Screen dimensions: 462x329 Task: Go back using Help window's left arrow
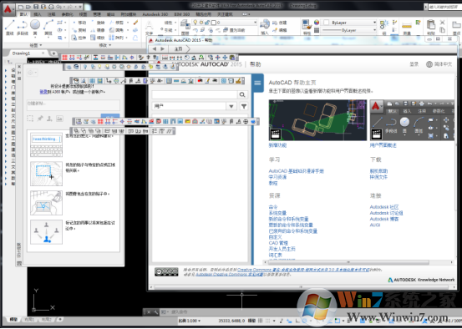click(155, 49)
